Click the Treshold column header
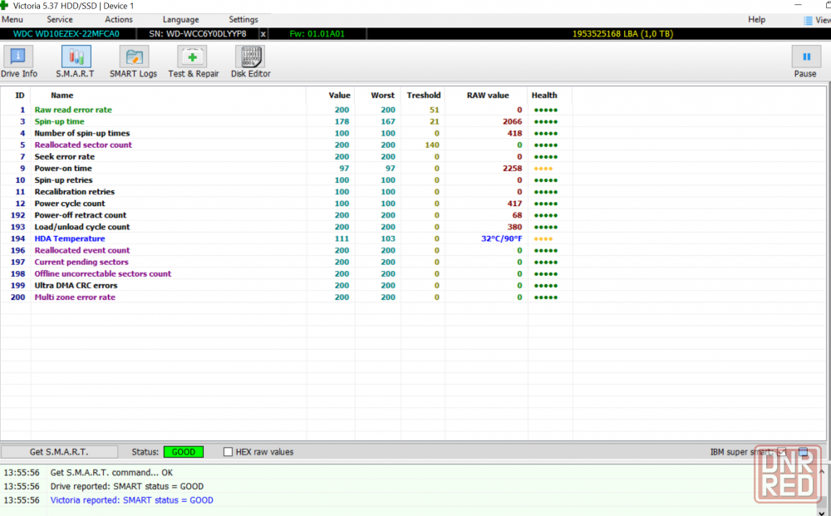This screenshot has height=516, width=831. coord(424,96)
